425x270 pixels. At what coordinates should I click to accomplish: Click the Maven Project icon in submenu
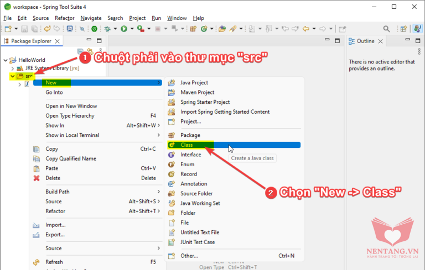(x=172, y=92)
